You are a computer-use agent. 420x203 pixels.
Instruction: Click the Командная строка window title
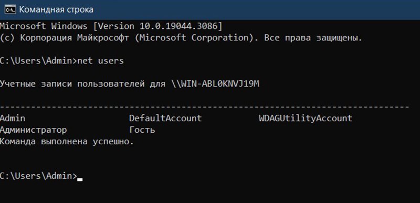[x=56, y=9]
